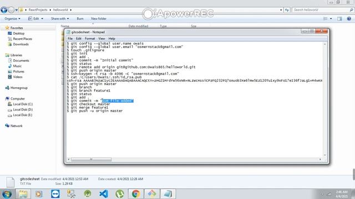Open recent locations dropdown beside forward arrow
The width and height of the screenshot is (355, 199).
click(x=16, y=10)
